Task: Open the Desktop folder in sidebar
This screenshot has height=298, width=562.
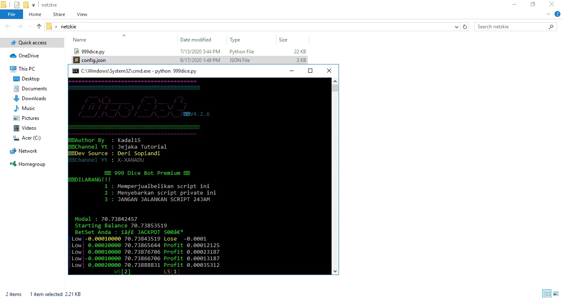Action: pyautogui.click(x=30, y=79)
